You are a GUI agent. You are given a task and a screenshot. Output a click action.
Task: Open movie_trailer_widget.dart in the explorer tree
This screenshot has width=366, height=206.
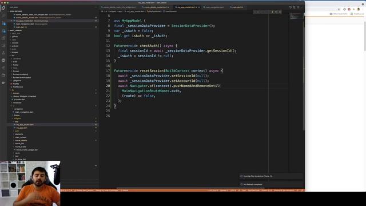[27, 150]
